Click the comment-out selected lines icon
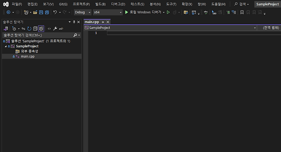Viewport: 281px width, 152px height. pos(228,12)
